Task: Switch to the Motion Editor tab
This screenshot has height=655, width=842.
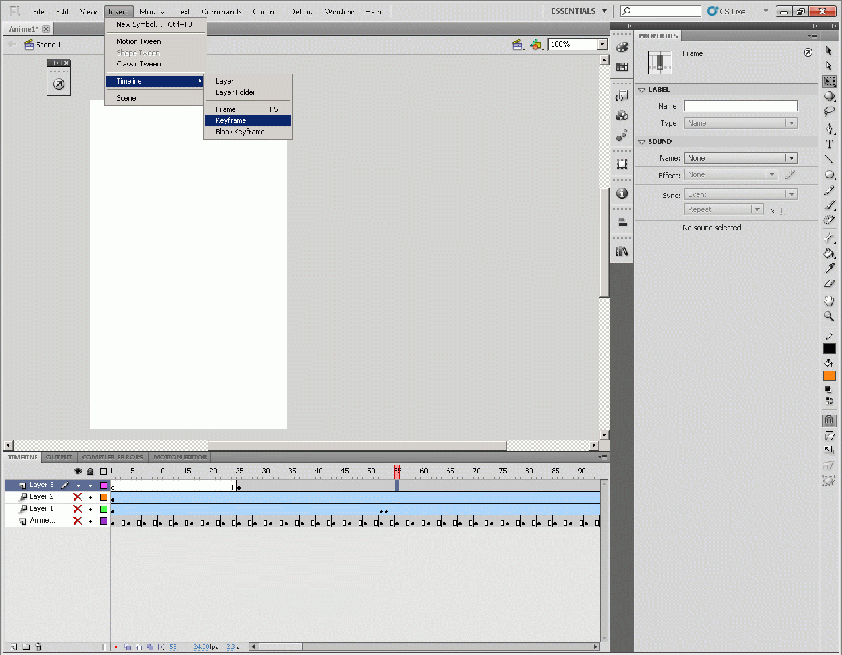Action: coord(180,457)
